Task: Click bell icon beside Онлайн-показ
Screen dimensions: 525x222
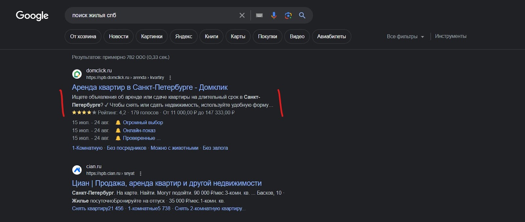Action: [x=118, y=130]
